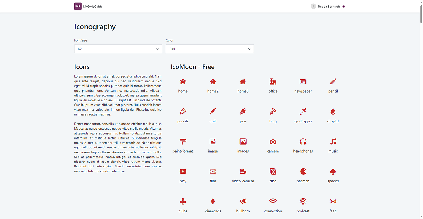This screenshot has width=423, height=219.
Task: Click the logout icon next to Ruben Bernardo
Action: (344, 6)
